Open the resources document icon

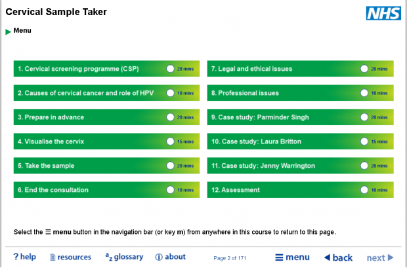[53, 257]
